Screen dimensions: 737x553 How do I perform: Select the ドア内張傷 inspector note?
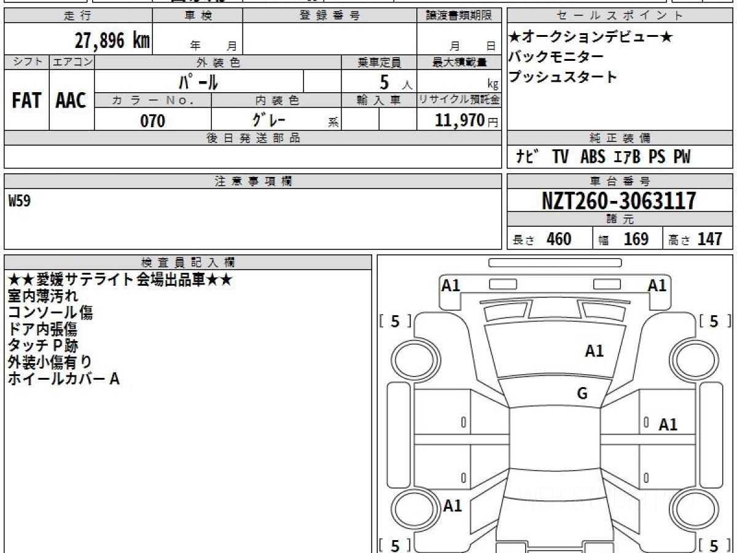coord(43,329)
